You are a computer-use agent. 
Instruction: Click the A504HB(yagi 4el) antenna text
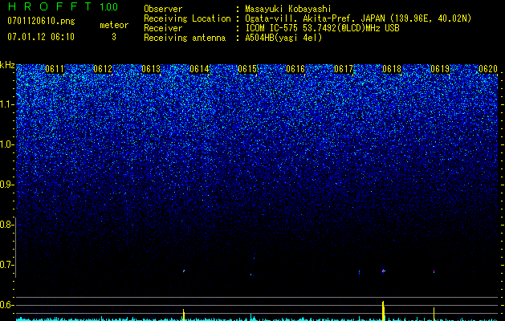pos(283,38)
